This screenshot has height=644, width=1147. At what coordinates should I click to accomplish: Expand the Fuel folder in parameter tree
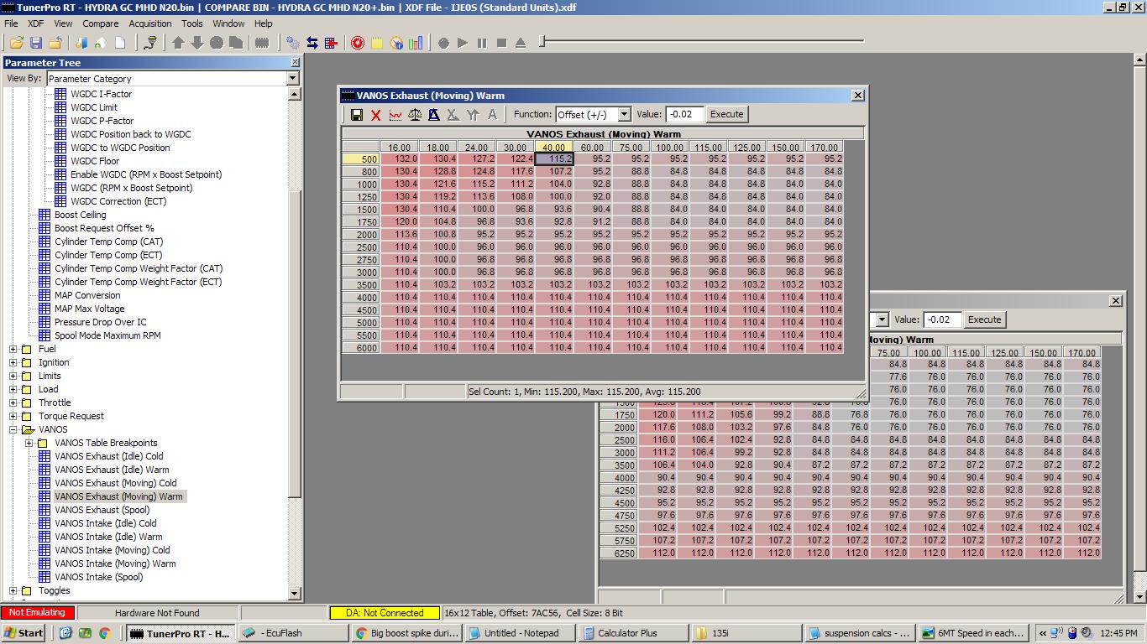(x=13, y=349)
